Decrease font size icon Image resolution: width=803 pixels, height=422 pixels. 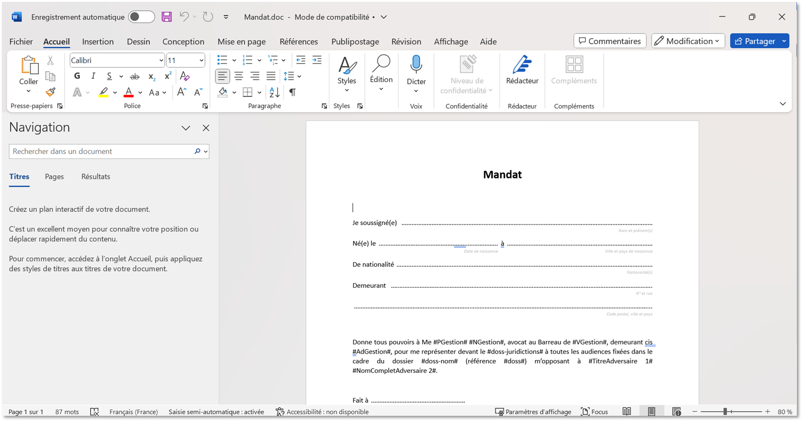[x=198, y=92]
